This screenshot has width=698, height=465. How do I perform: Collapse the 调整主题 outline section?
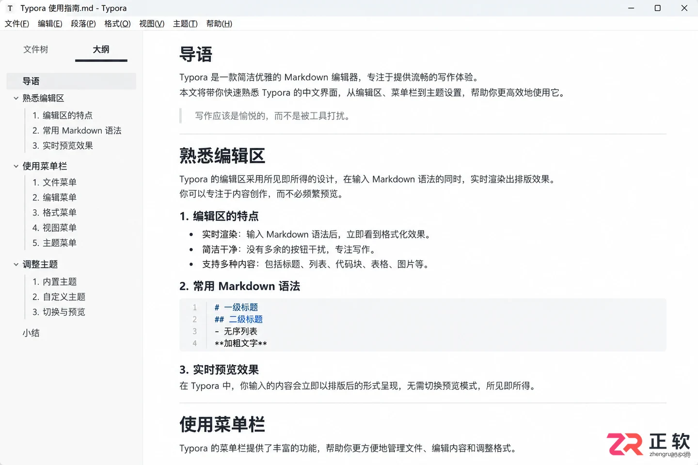16,264
